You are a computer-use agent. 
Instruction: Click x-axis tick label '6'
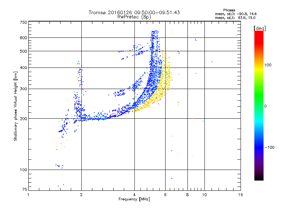point(165,195)
